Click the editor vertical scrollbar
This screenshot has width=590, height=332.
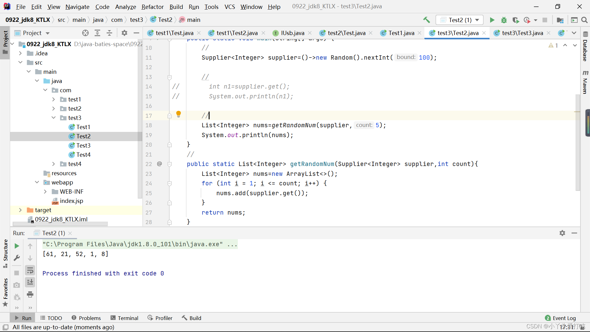(577, 143)
